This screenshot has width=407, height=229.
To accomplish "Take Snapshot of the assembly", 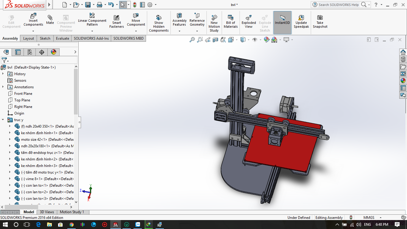I will click(x=320, y=21).
